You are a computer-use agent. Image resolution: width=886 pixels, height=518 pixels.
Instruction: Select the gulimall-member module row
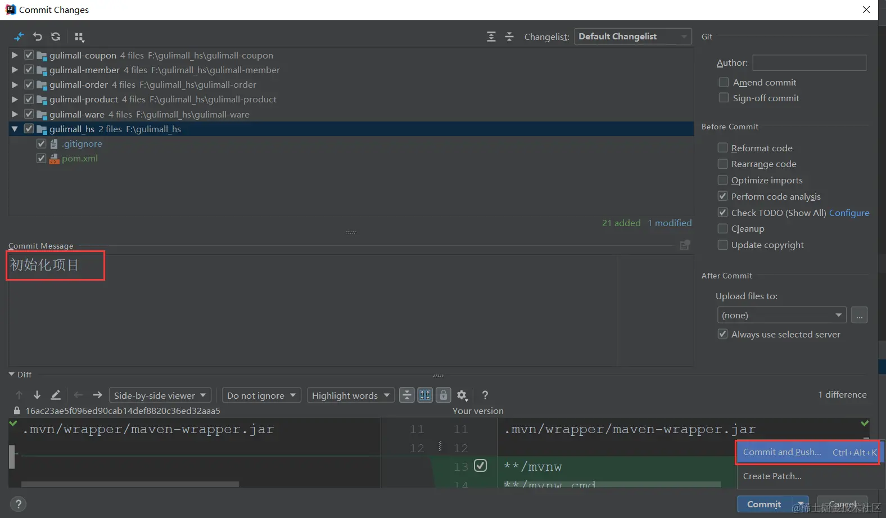[x=351, y=70]
